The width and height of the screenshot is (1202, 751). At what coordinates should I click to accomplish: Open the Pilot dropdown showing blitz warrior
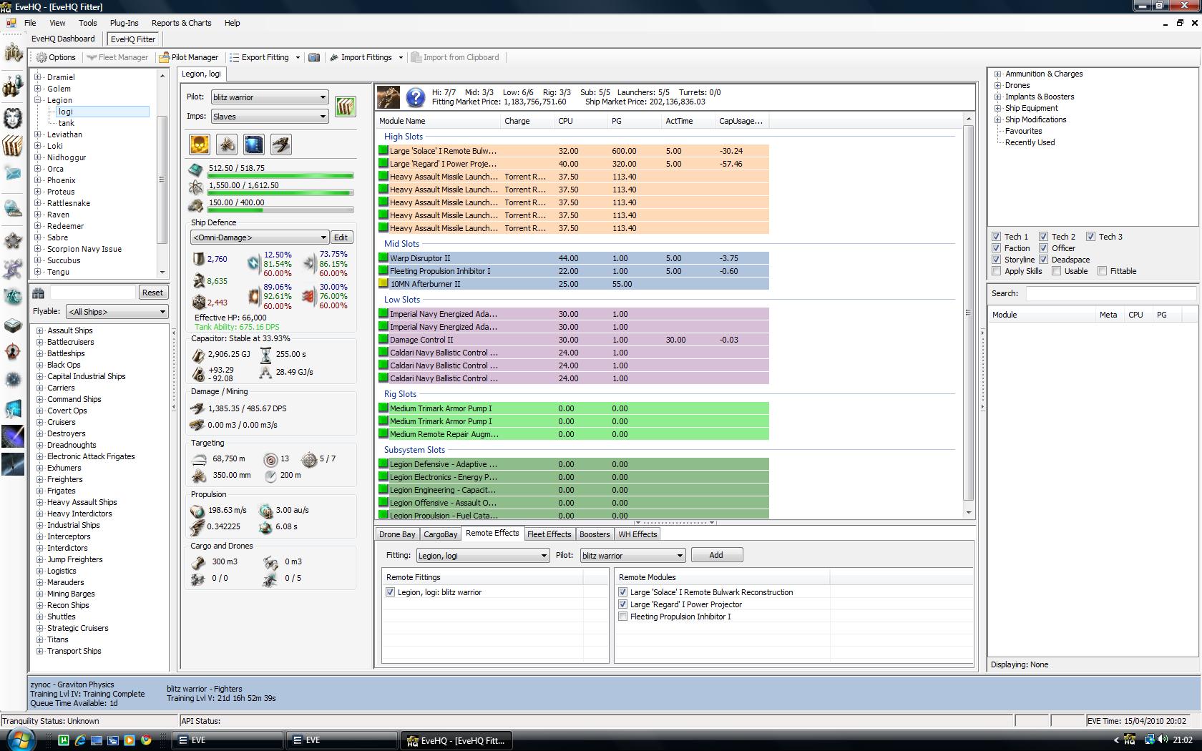269,97
